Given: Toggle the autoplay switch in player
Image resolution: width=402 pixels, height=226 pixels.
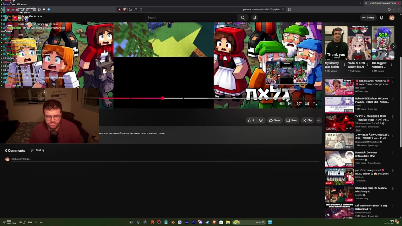Looking at the screenshot, I should (282, 104).
